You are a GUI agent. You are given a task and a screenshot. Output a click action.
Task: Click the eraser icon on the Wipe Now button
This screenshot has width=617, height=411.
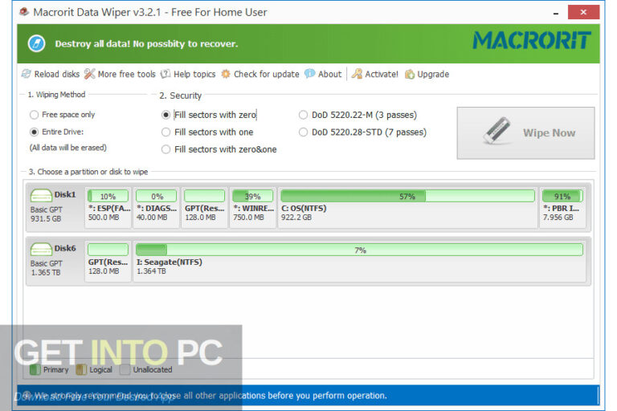click(496, 131)
